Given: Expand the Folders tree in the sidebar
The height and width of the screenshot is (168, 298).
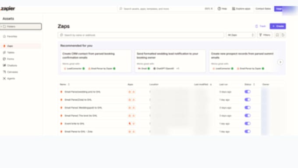Looking at the screenshot, I should 1,26.
